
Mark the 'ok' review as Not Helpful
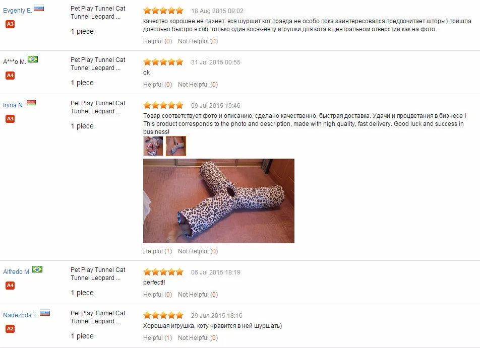coord(198,85)
